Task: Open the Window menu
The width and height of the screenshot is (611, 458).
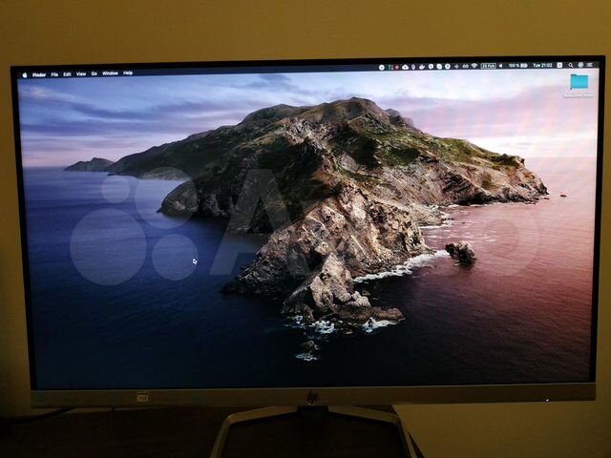Action: tap(110, 73)
